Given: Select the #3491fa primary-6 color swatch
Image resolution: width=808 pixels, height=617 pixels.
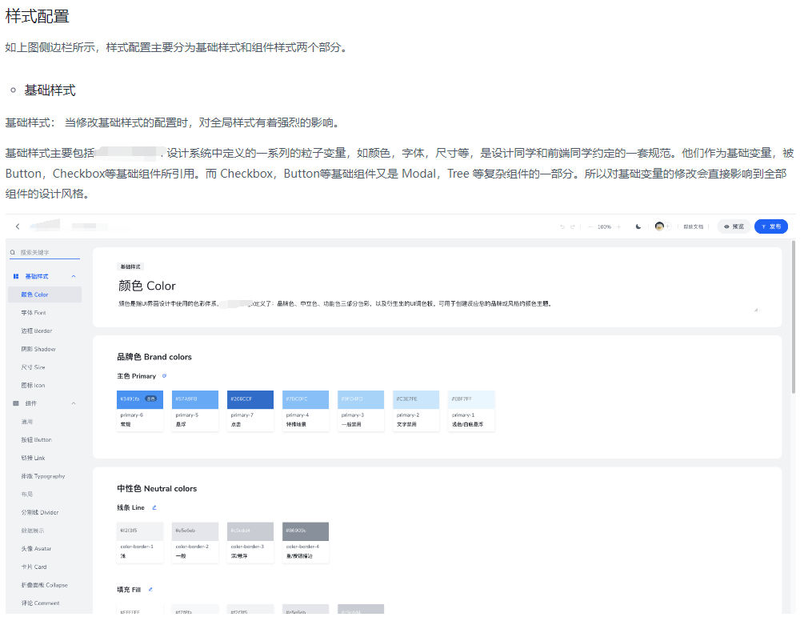Looking at the screenshot, I should [140, 411].
